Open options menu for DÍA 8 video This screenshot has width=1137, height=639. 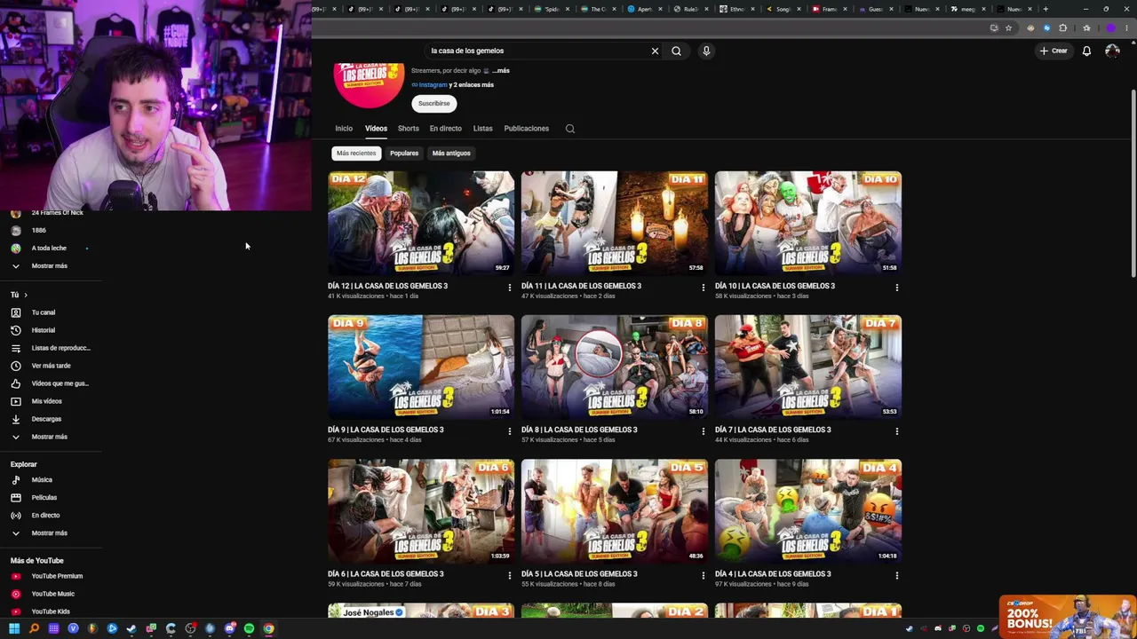(x=703, y=431)
